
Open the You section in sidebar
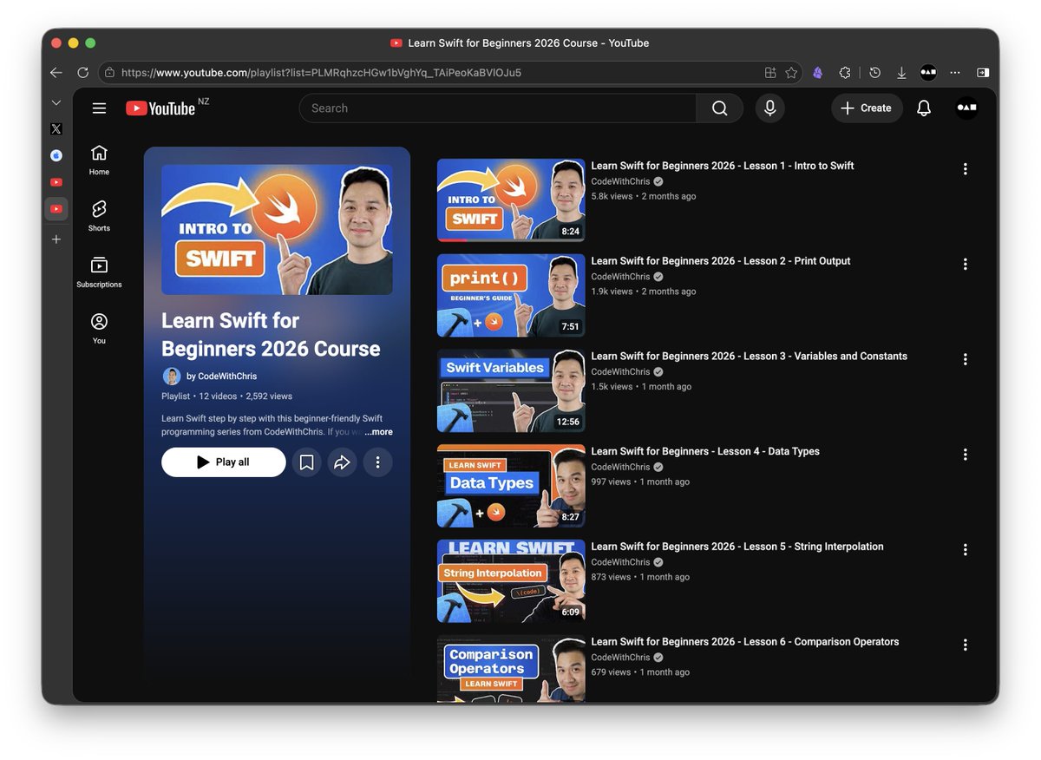pyautogui.click(x=99, y=329)
